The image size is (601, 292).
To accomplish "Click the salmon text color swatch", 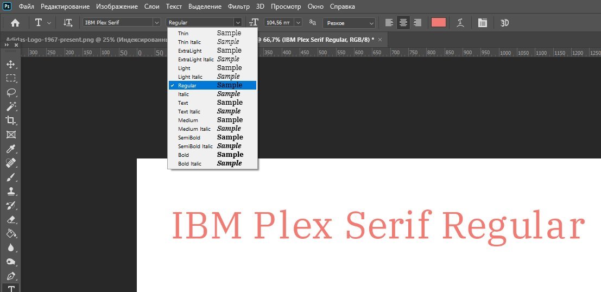I will pyautogui.click(x=438, y=23).
